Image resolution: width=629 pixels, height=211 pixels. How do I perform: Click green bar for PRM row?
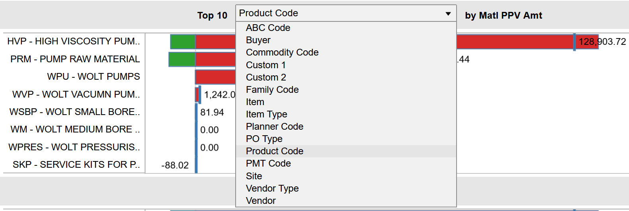pyautogui.click(x=182, y=59)
